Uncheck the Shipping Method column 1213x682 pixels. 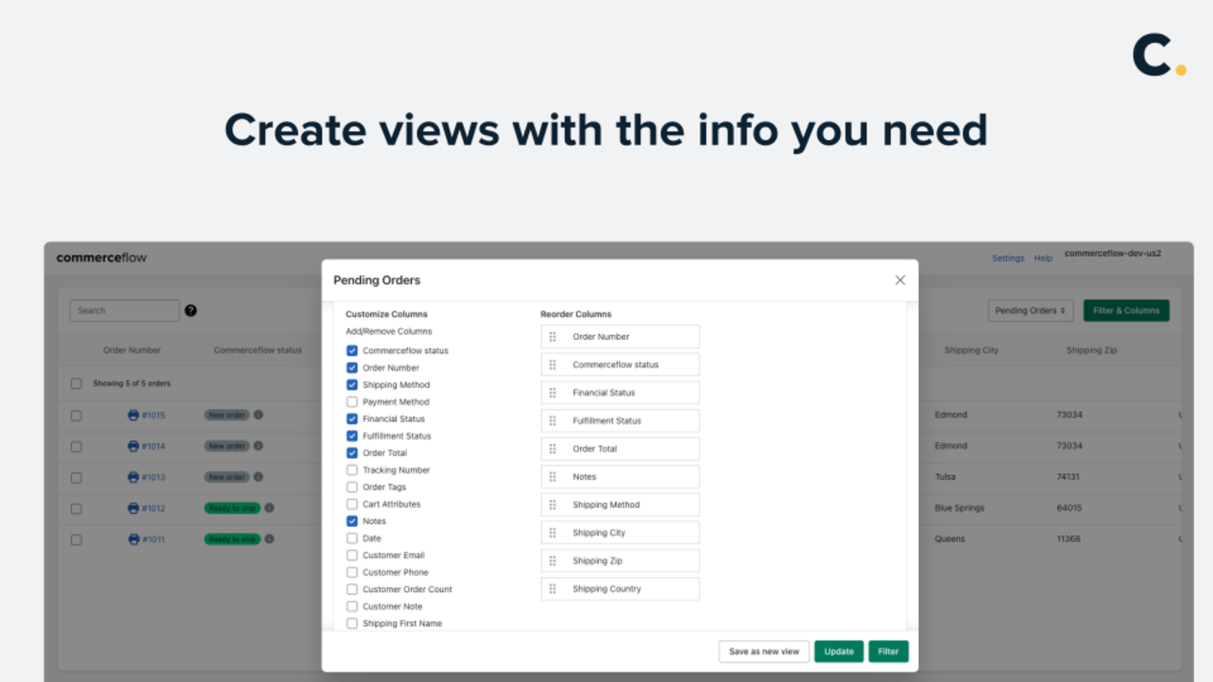tap(352, 384)
